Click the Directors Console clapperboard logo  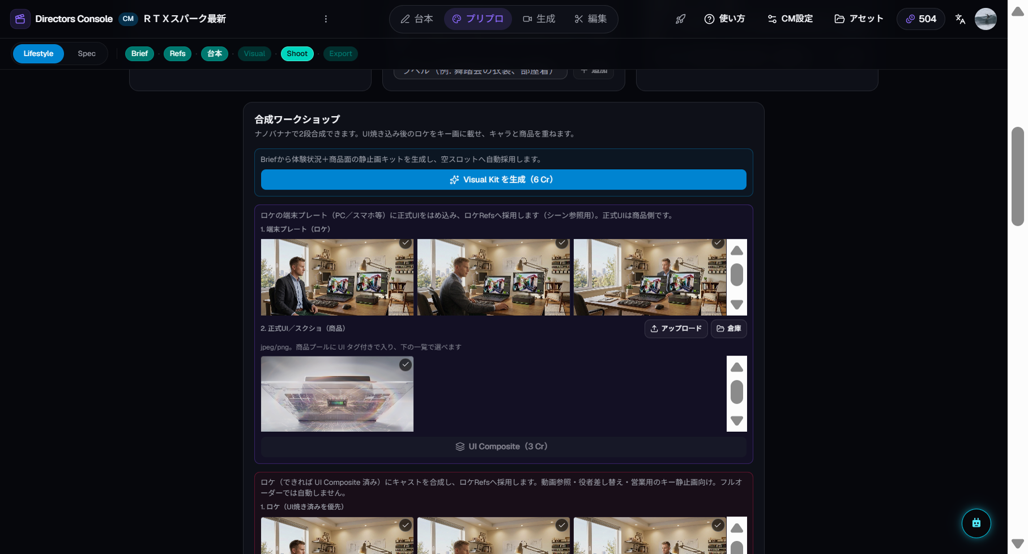(20, 19)
